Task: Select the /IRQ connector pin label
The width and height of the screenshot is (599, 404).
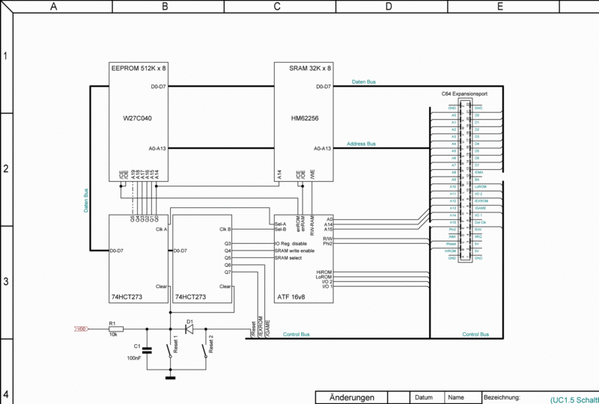Action: tap(478, 236)
